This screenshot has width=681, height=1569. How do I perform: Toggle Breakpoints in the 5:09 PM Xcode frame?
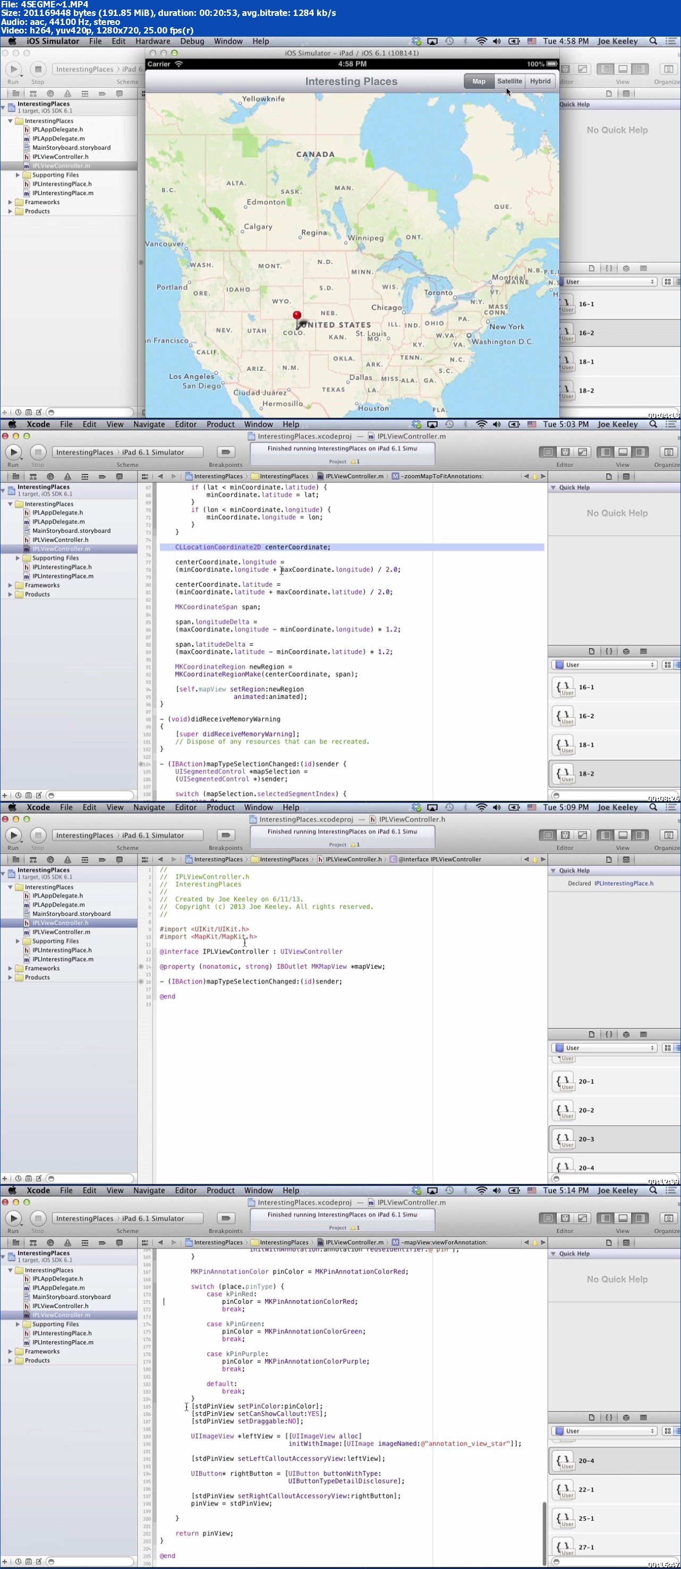pyautogui.click(x=225, y=835)
